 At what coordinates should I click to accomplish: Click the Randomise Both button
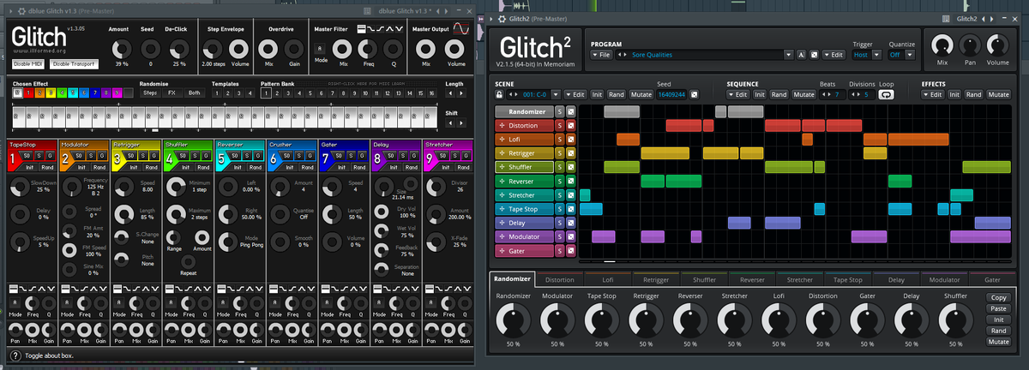[195, 92]
